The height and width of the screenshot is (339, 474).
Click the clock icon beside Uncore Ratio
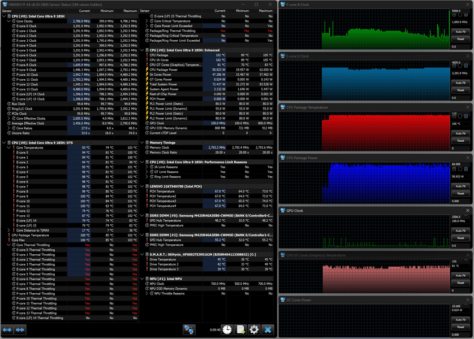[9, 133]
